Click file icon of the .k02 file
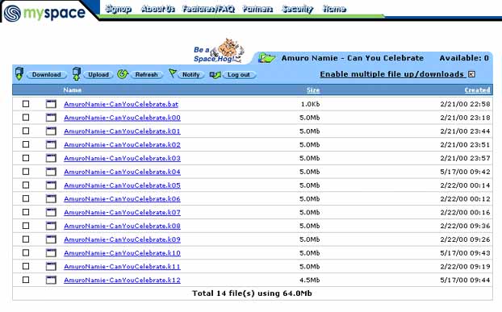The height and width of the screenshot is (312, 502). click(x=51, y=144)
